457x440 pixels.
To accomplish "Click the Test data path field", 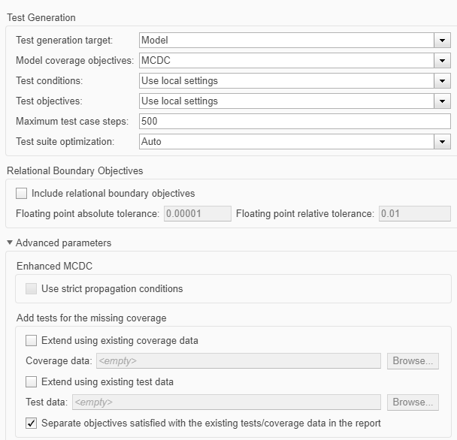I will pyautogui.click(x=226, y=402).
